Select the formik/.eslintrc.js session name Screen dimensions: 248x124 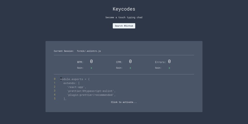(89, 51)
